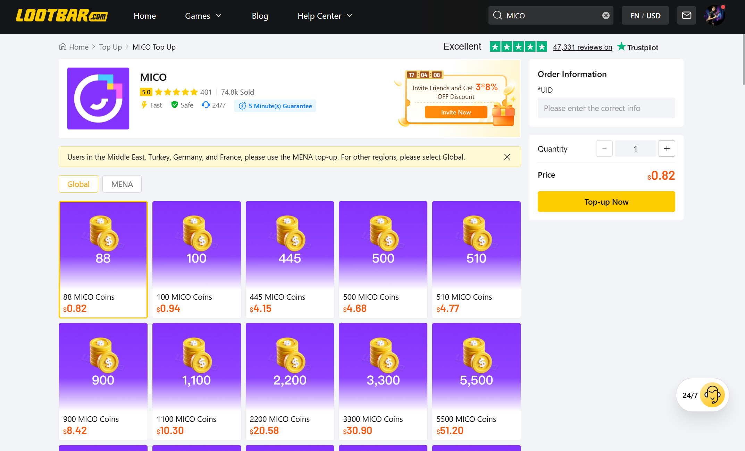The image size is (745, 451).
Task: Decrease quantity with minus button
Action: [x=604, y=148]
